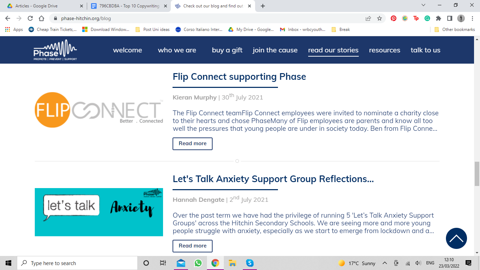Click the Phase logo in header
The width and height of the screenshot is (480, 270).
pos(55,50)
